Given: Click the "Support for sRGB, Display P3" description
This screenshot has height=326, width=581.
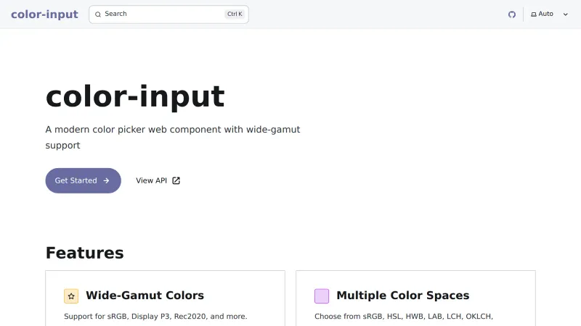Looking at the screenshot, I should point(155,317).
